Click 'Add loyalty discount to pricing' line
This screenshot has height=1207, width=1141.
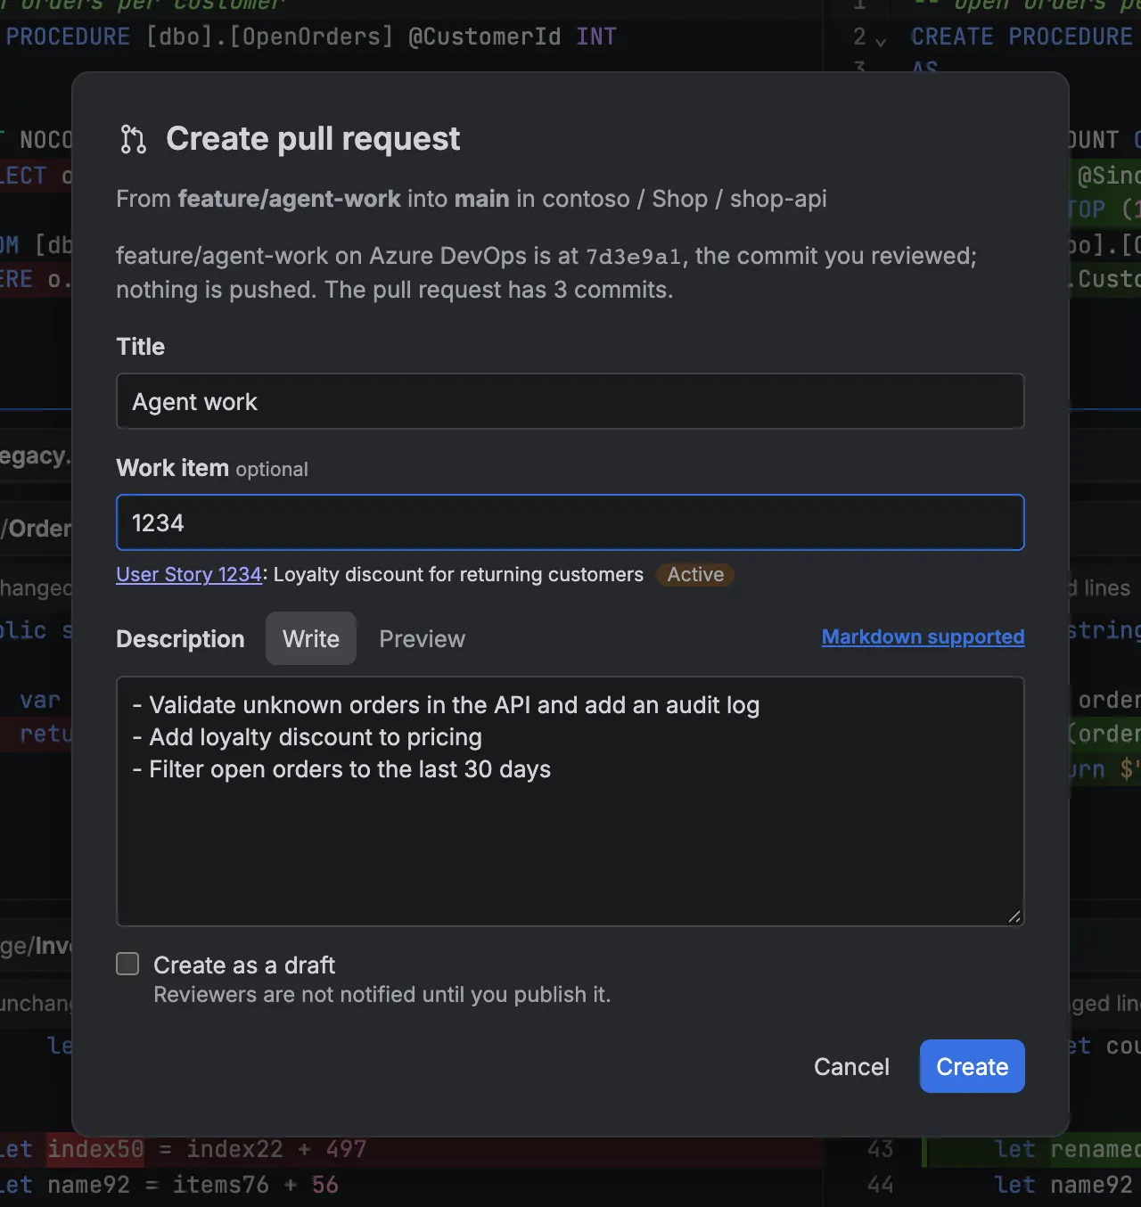308,737
